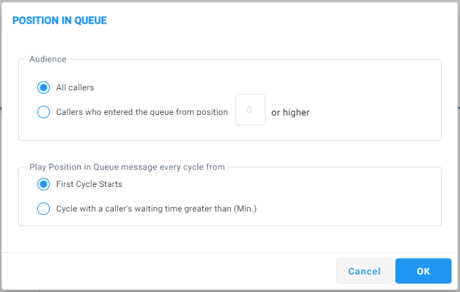Screen dimensions: 460x292
Task: Click the 'POSITION IN QUEUE' dialog title
Action: (60, 20)
